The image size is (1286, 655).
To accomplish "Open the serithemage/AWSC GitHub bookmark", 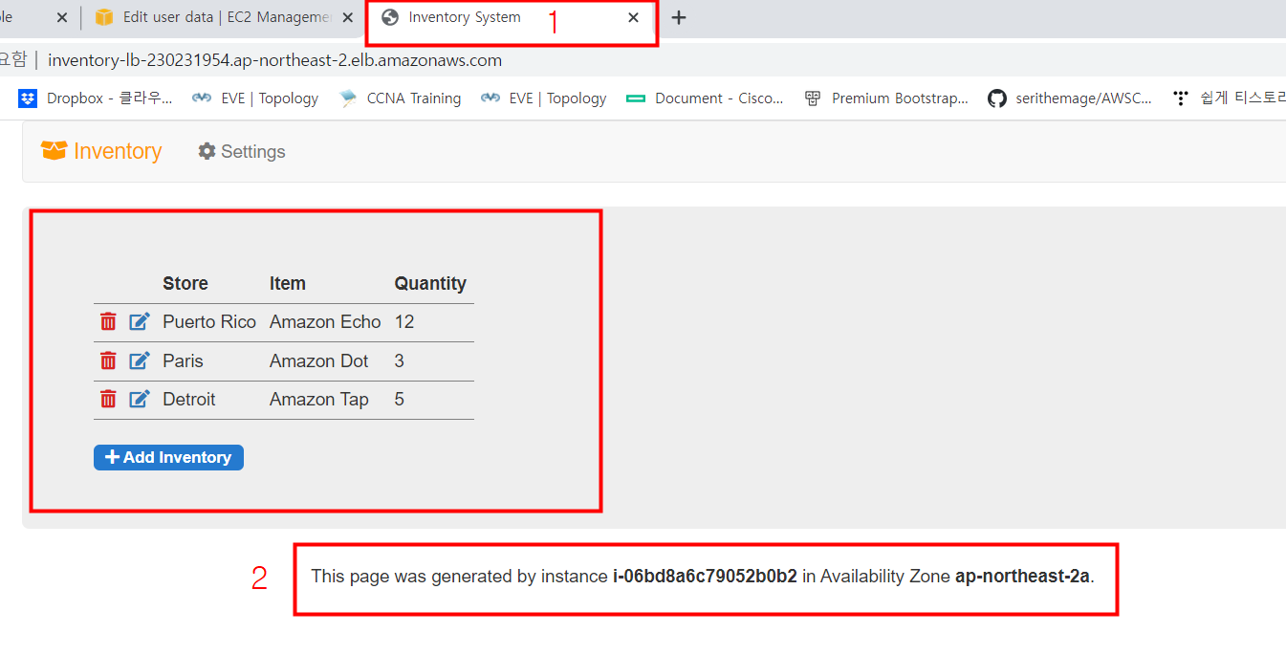I will [x=1070, y=98].
